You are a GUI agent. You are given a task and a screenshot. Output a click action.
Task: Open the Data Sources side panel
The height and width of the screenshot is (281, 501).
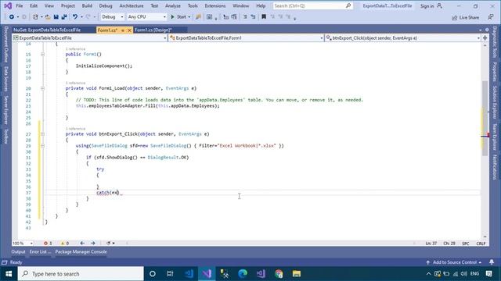[5, 79]
